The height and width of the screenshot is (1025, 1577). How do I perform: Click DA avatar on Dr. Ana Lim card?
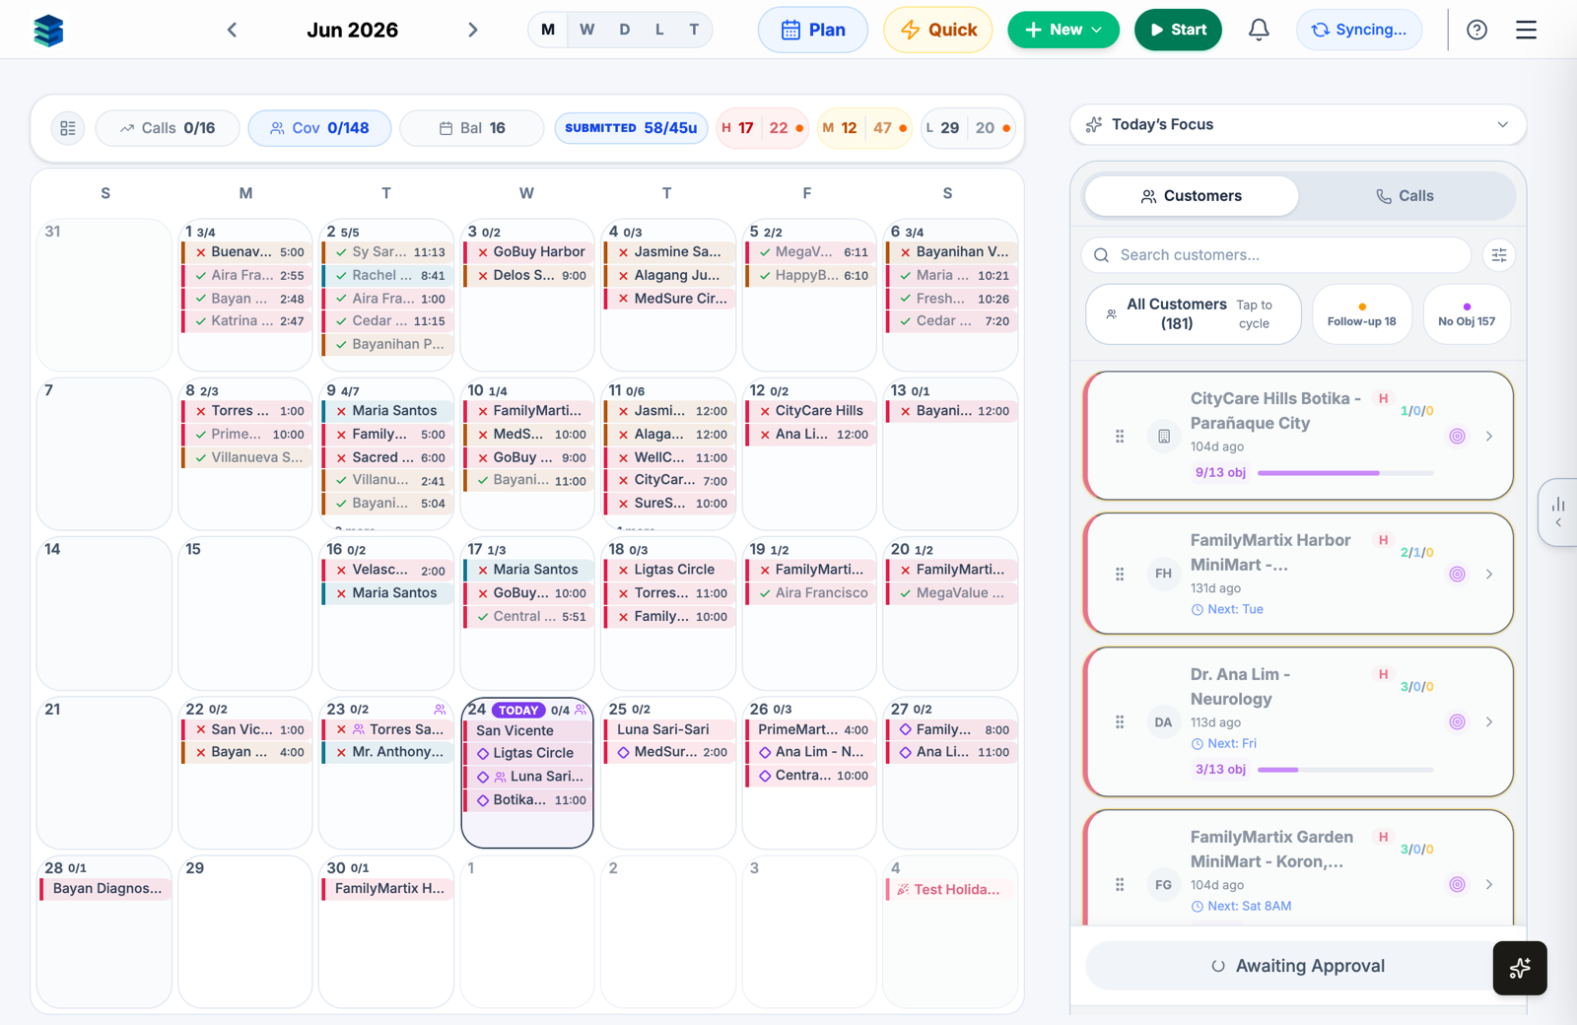click(x=1164, y=722)
